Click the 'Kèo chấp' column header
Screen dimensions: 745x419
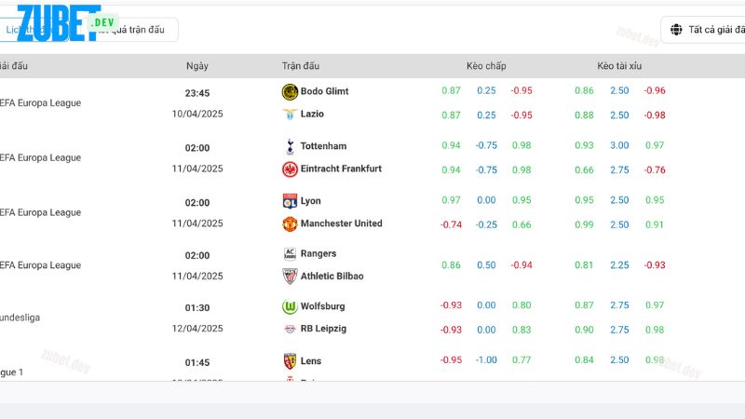(x=486, y=66)
